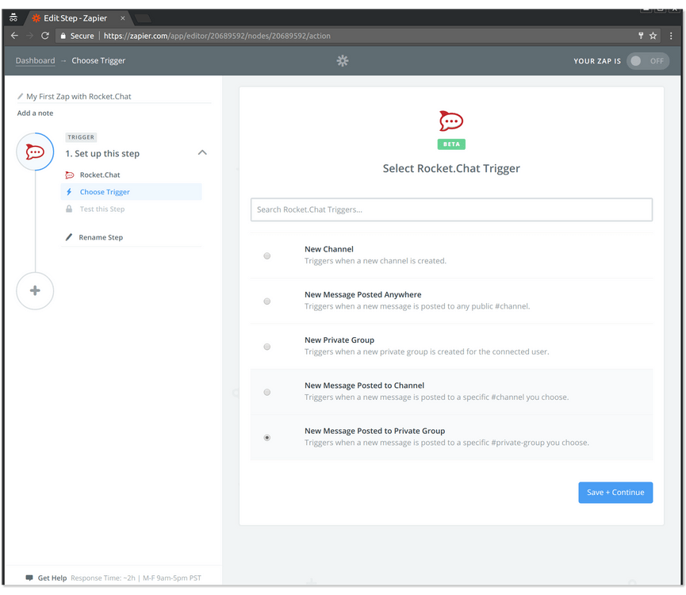The height and width of the screenshot is (595, 686).
Task: Click the Save + Continue button
Action: (x=615, y=493)
